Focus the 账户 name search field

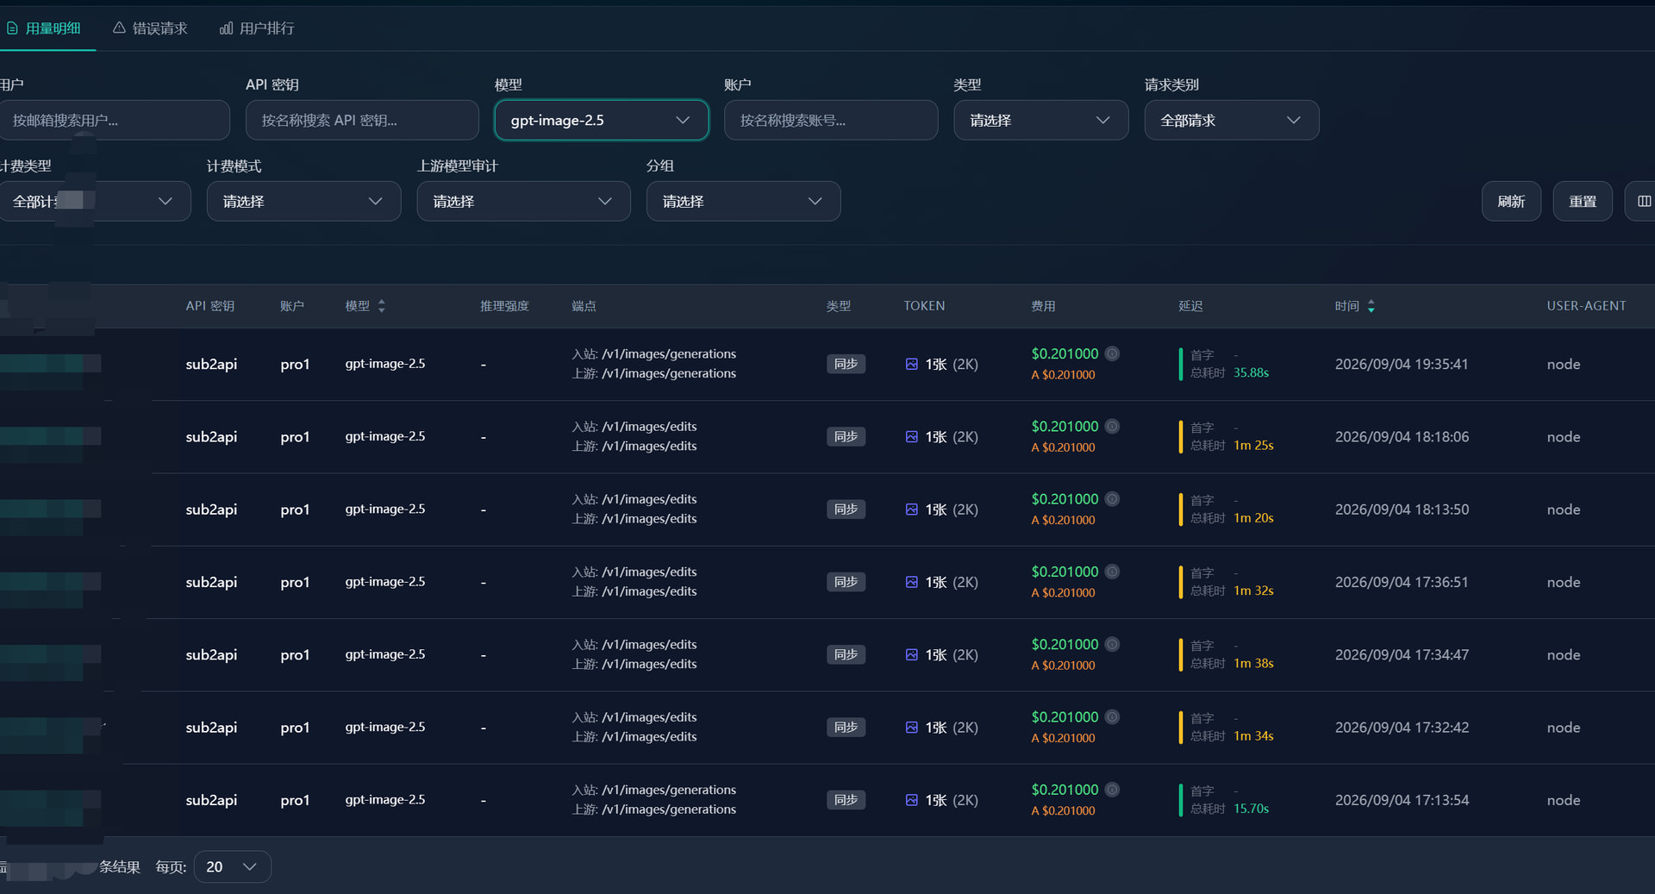(x=831, y=120)
